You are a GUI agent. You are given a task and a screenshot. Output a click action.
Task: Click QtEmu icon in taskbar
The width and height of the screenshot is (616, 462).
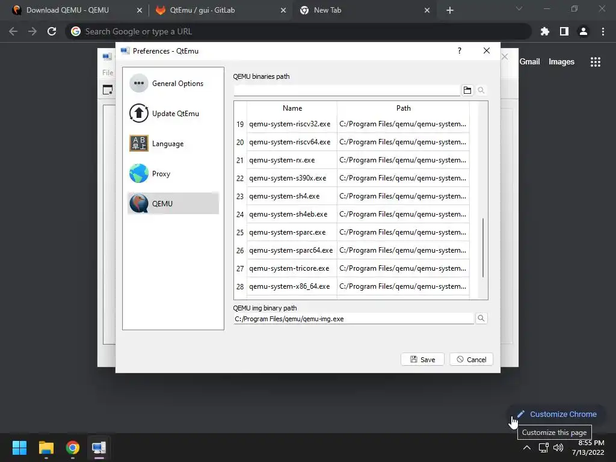99,448
